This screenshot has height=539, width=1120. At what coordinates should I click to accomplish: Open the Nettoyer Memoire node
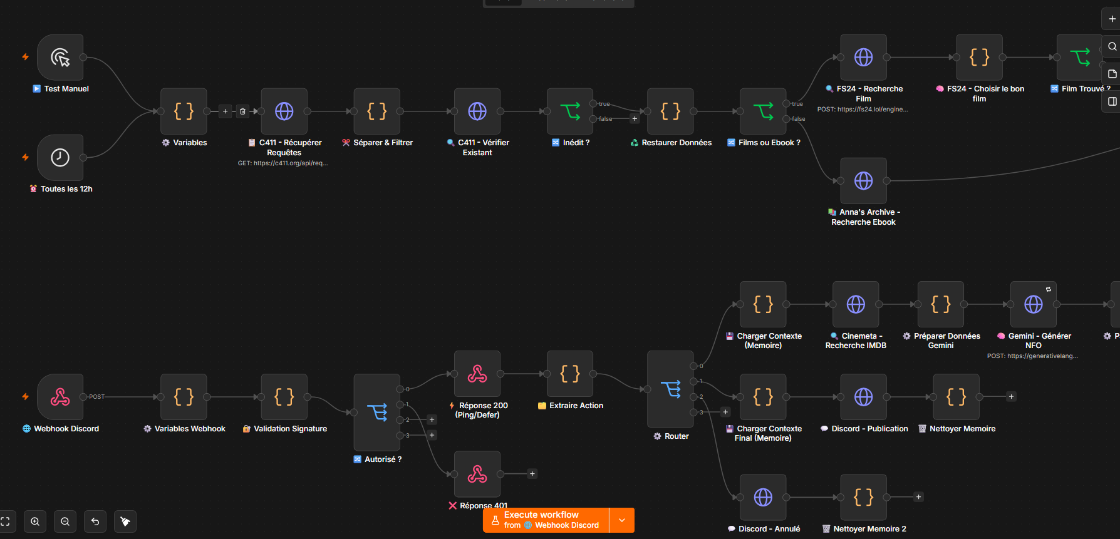point(956,397)
